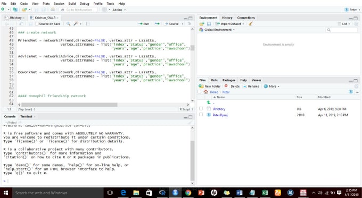Click the Go to file/function field
The image size is (362, 198).
tap(78, 10)
